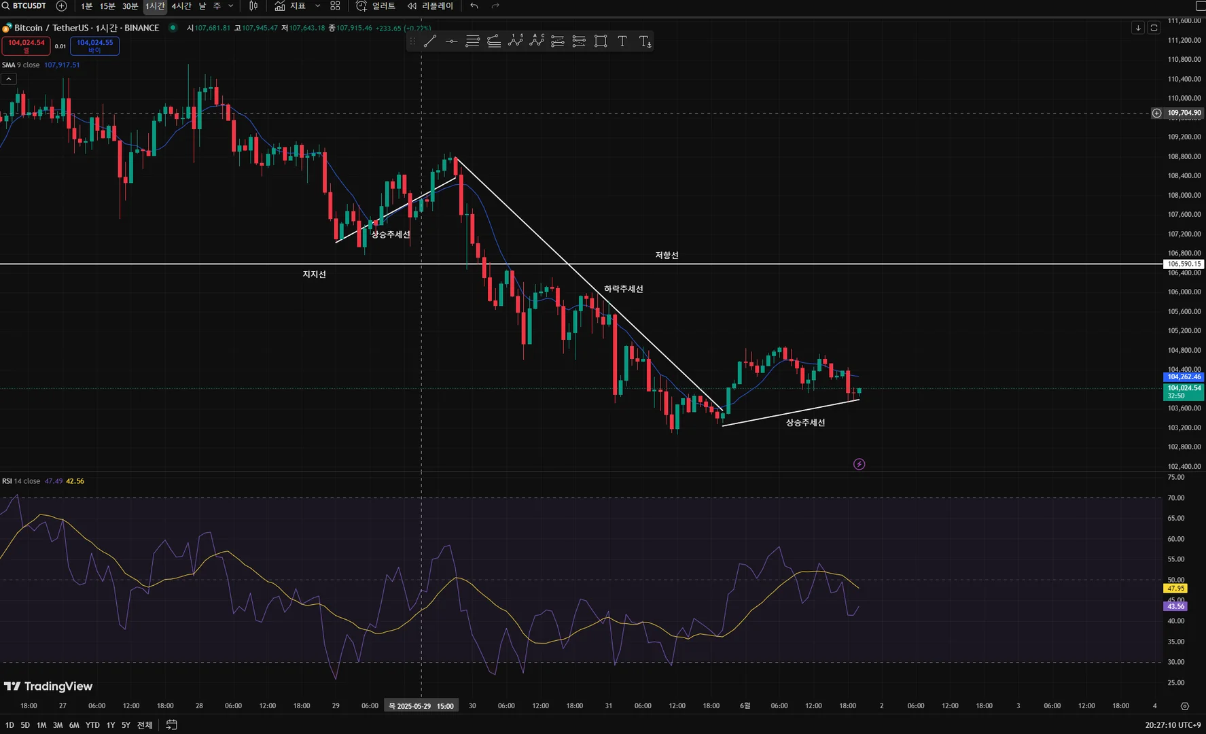This screenshot has height=734, width=1206.
Task: Click the RSI value label 43.56
Action: 1175,606
